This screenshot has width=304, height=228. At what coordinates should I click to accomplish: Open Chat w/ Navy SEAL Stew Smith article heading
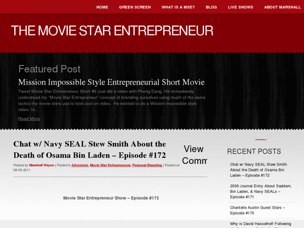[x=89, y=150]
